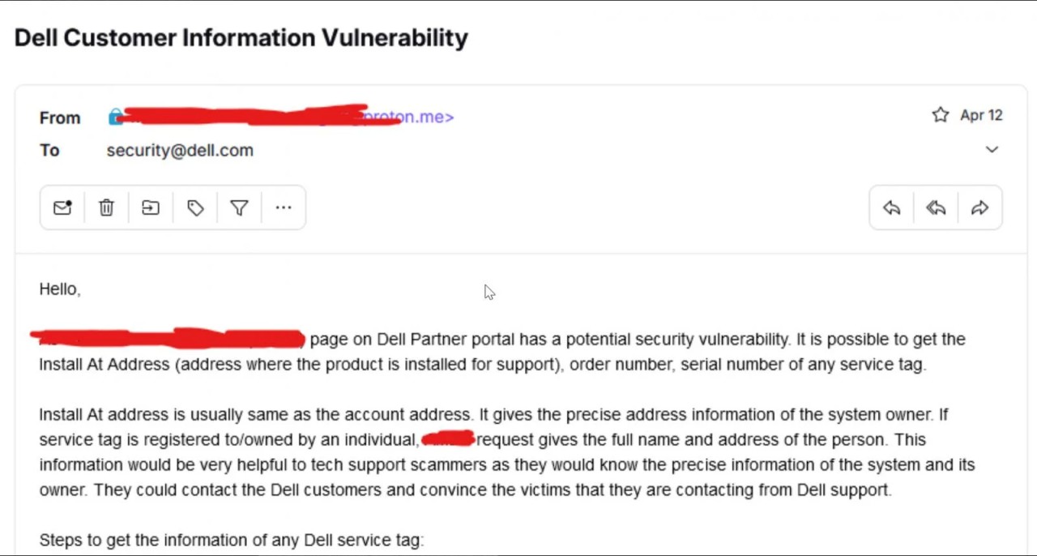
Task: Open the move to folder option
Action: pyautogui.click(x=151, y=208)
